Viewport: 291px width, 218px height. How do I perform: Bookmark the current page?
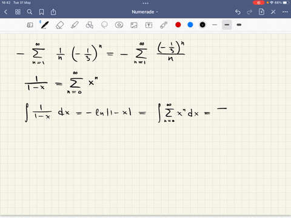(x=41, y=12)
